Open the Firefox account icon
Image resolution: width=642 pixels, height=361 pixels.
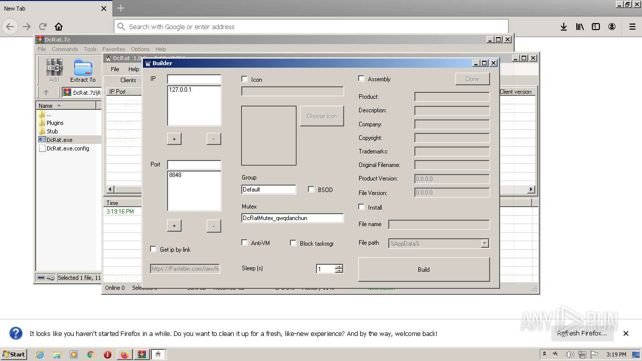tap(612, 27)
